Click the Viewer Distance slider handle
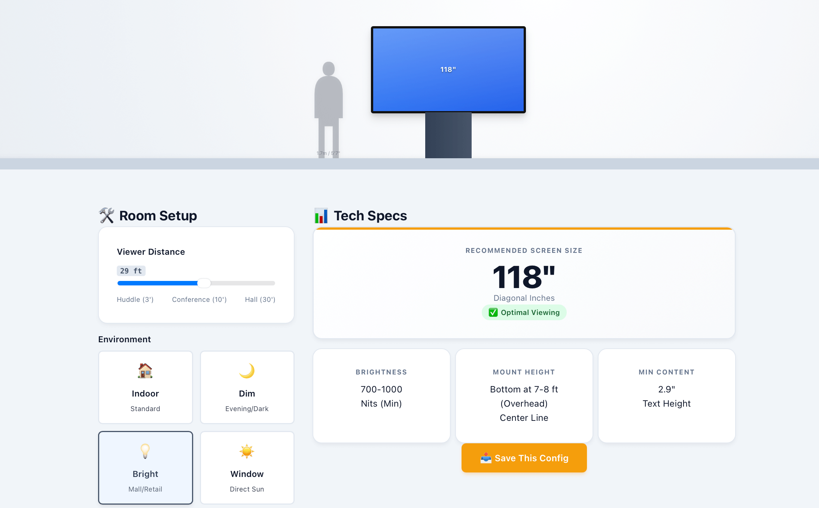This screenshot has width=819, height=508. (204, 283)
